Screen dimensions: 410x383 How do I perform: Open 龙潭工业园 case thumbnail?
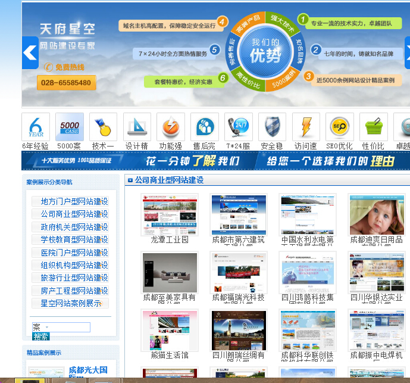[x=170, y=214]
